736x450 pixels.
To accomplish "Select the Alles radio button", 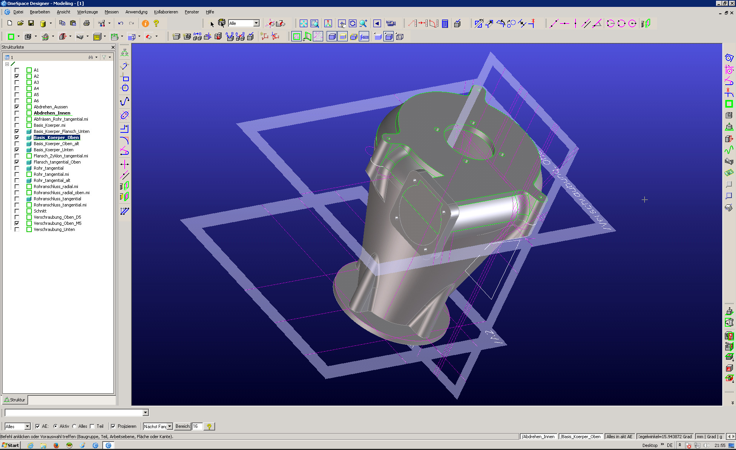I will (75, 426).
